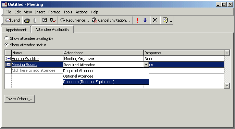Close the Untitled - Meeting window
This screenshot has width=235, height=129.
pyautogui.click(x=230, y=4)
